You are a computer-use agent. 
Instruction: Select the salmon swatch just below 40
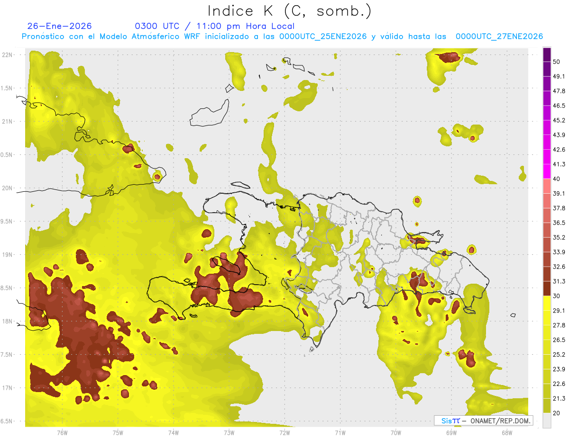[x=547, y=186]
